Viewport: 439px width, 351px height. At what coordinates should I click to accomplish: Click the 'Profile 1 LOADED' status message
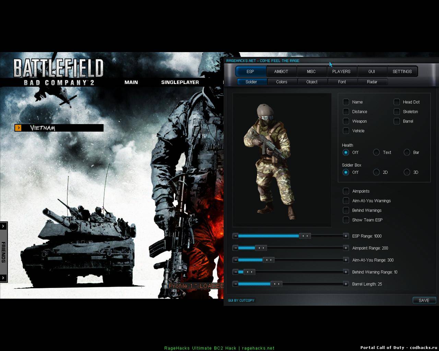(x=196, y=286)
